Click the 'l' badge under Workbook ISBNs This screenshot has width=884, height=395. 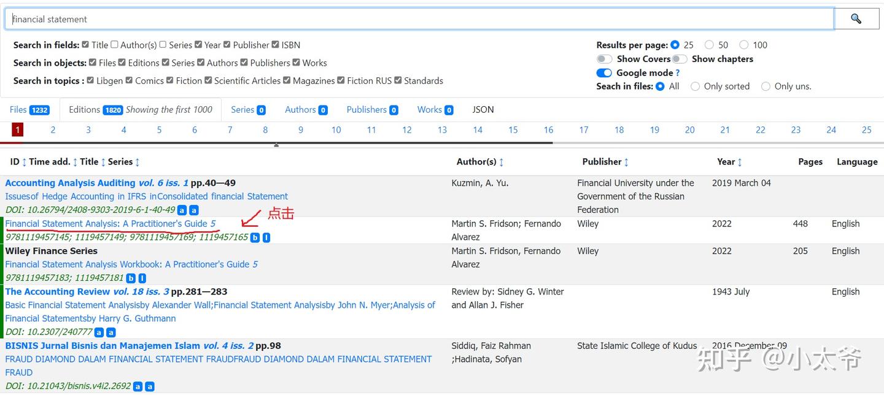142,278
